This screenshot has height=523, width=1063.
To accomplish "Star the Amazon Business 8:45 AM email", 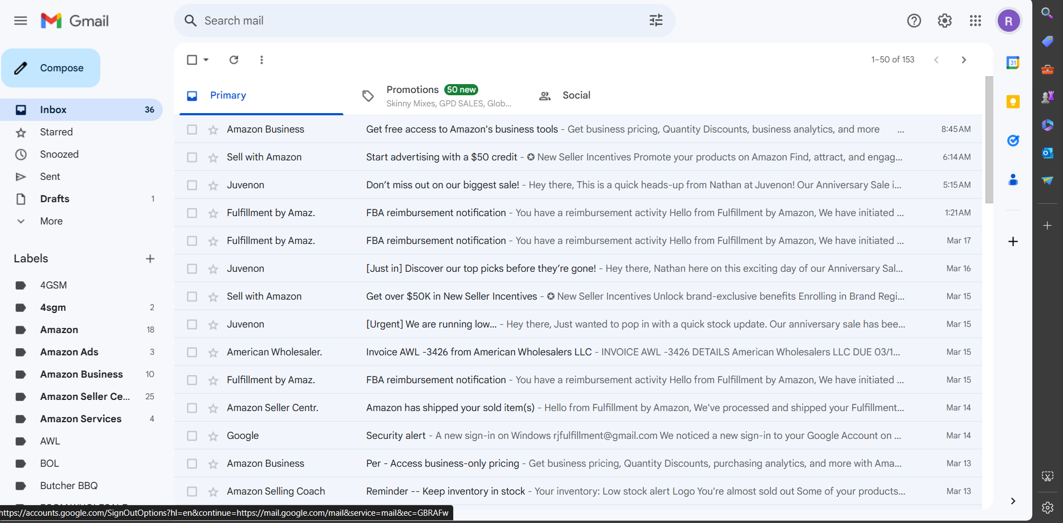I will tap(213, 130).
